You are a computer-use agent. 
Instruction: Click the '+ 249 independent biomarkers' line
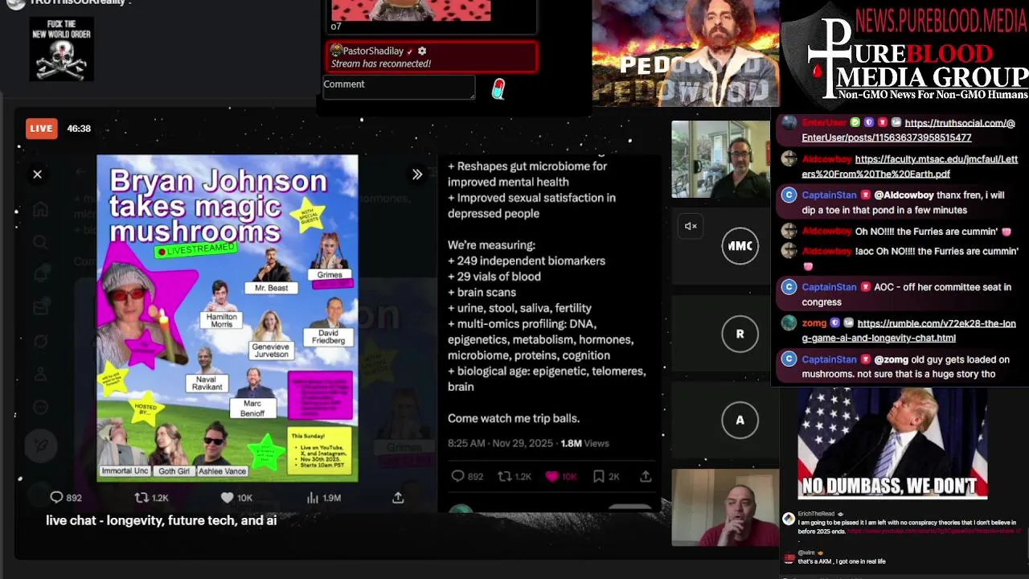527,261
